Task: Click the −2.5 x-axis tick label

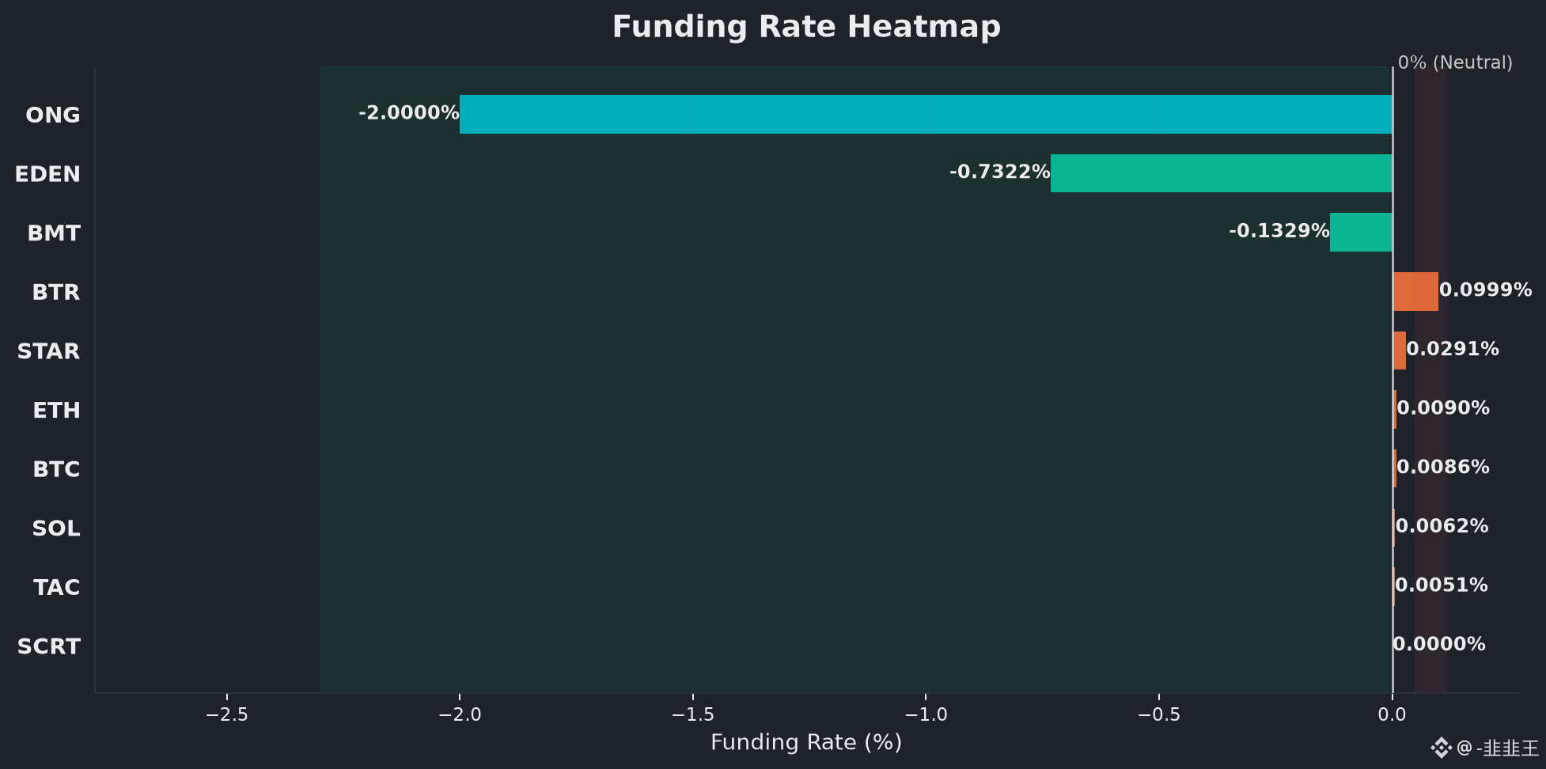Action: 226,714
